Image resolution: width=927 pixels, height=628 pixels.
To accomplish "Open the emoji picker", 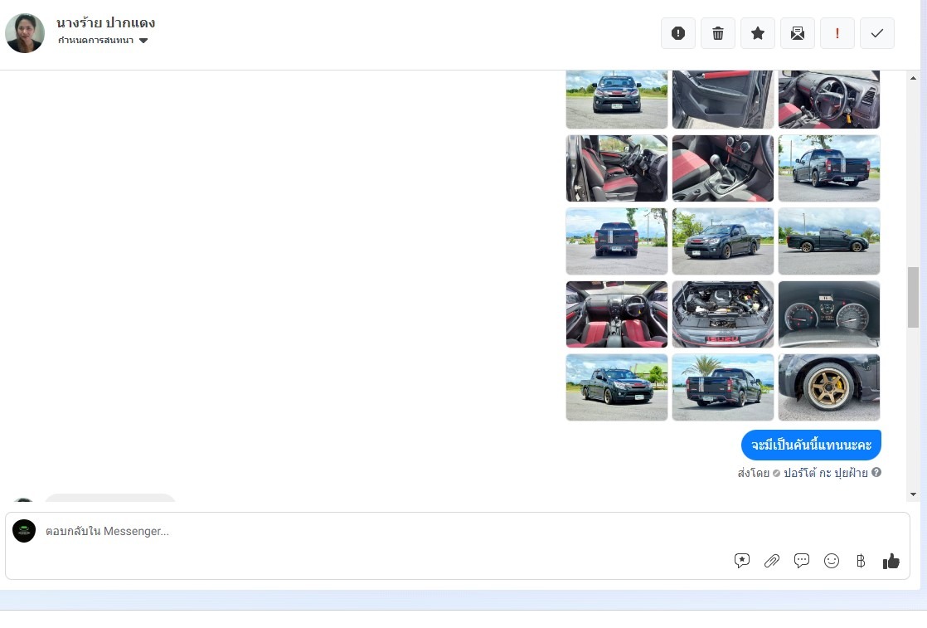I will 831,561.
